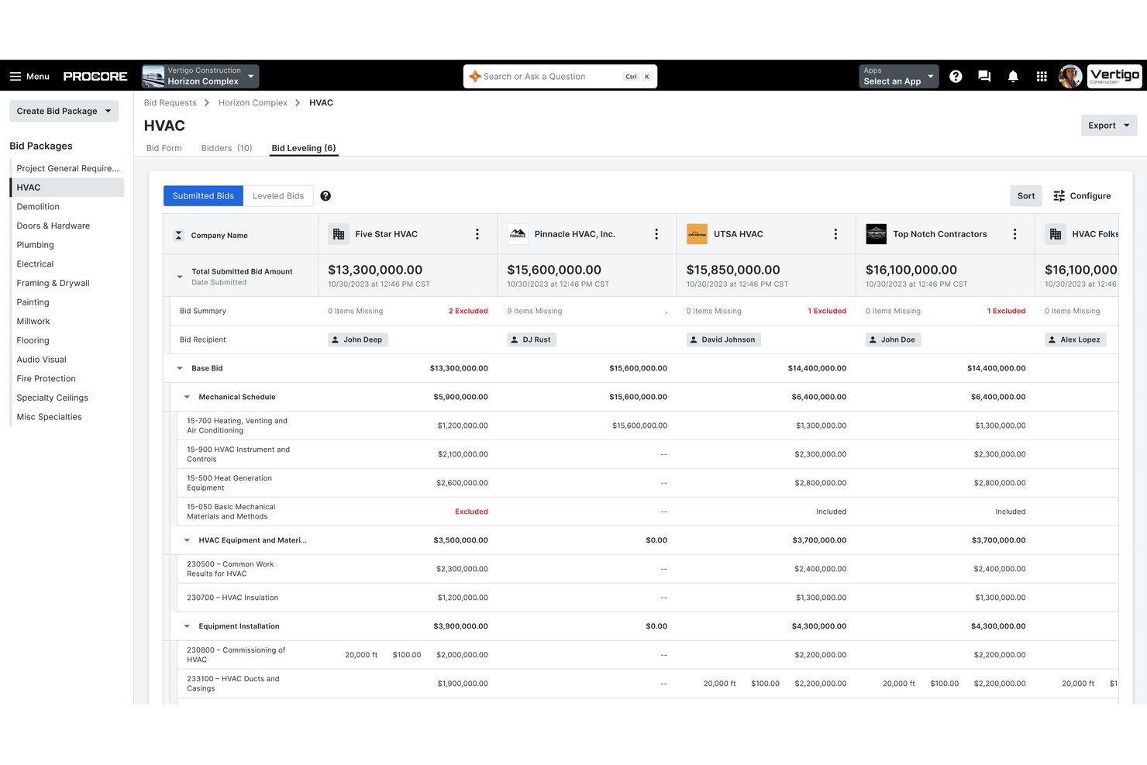Collapse the Base Bid section
The image size is (1147, 765).
pyautogui.click(x=180, y=368)
